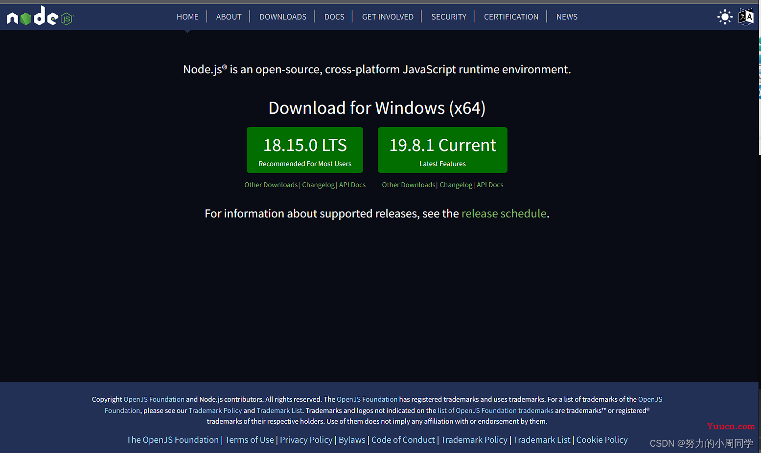Click the Node.js logo
The height and width of the screenshot is (453, 761).
tap(40, 16)
